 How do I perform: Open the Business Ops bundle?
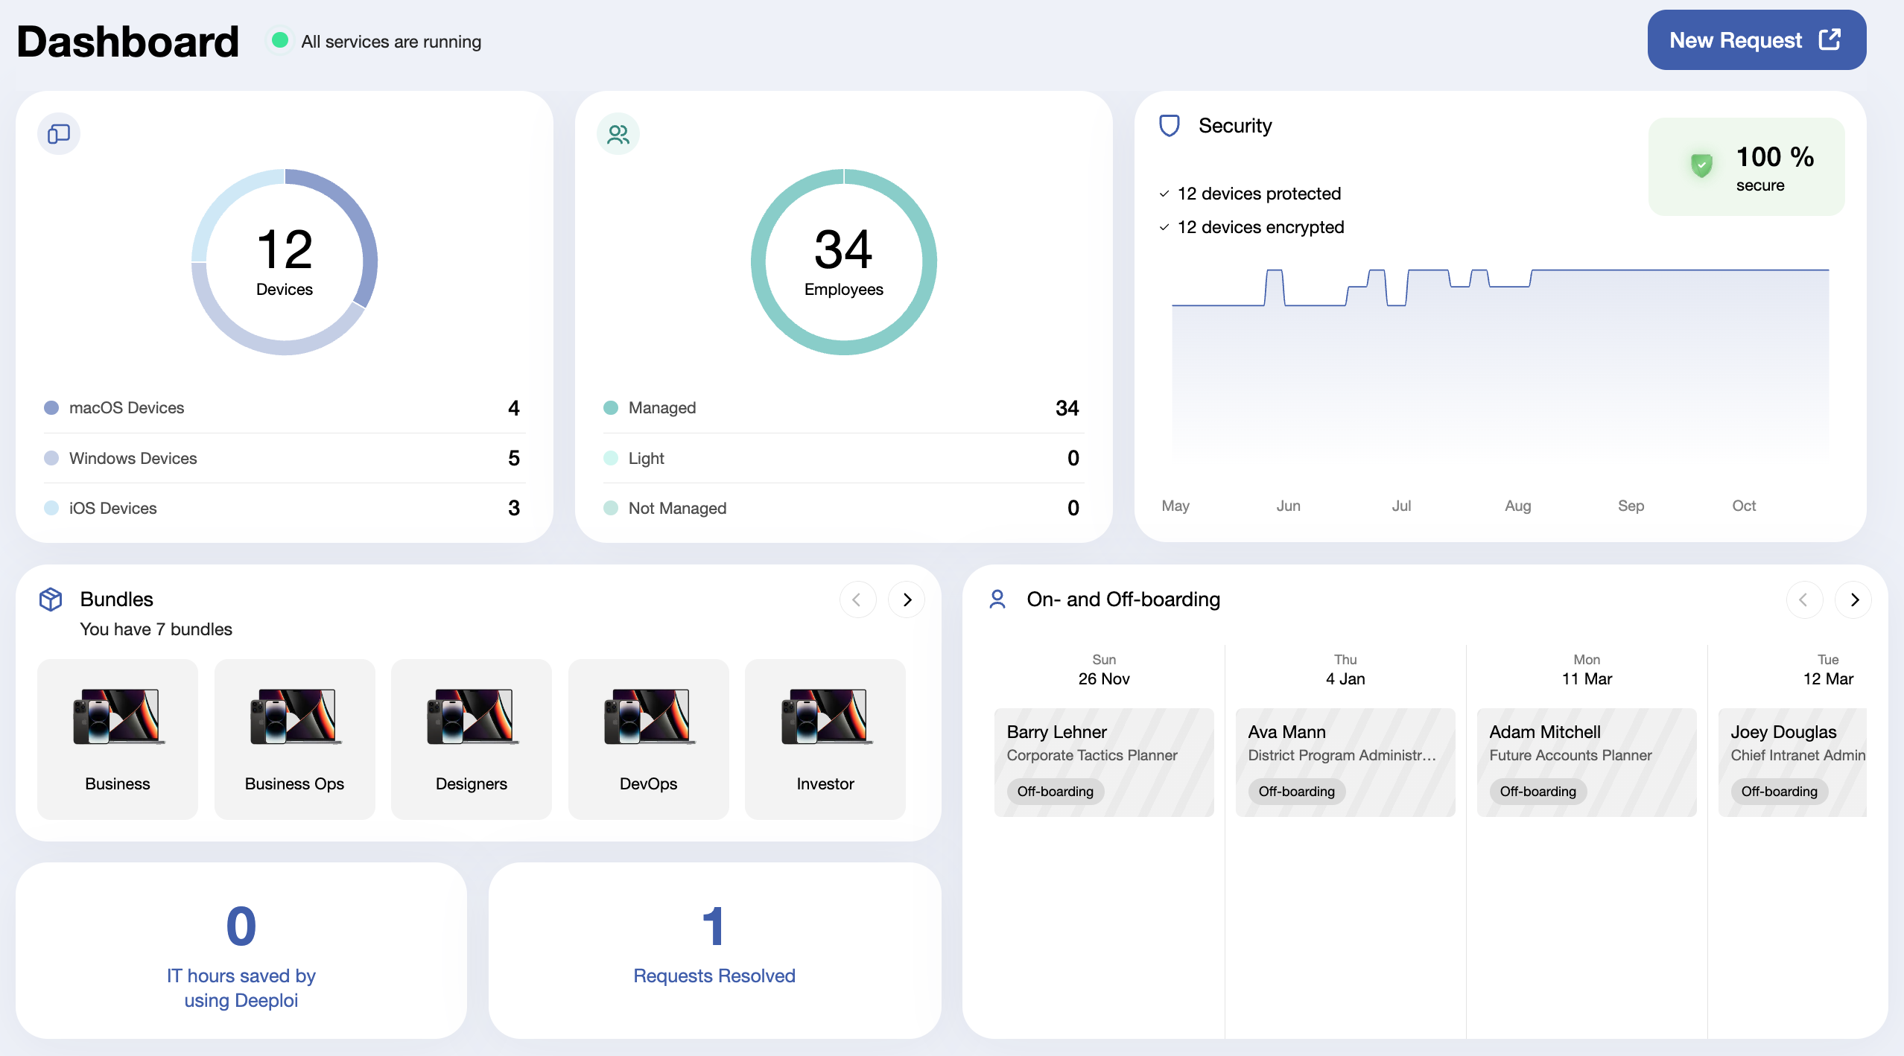[x=294, y=739]
